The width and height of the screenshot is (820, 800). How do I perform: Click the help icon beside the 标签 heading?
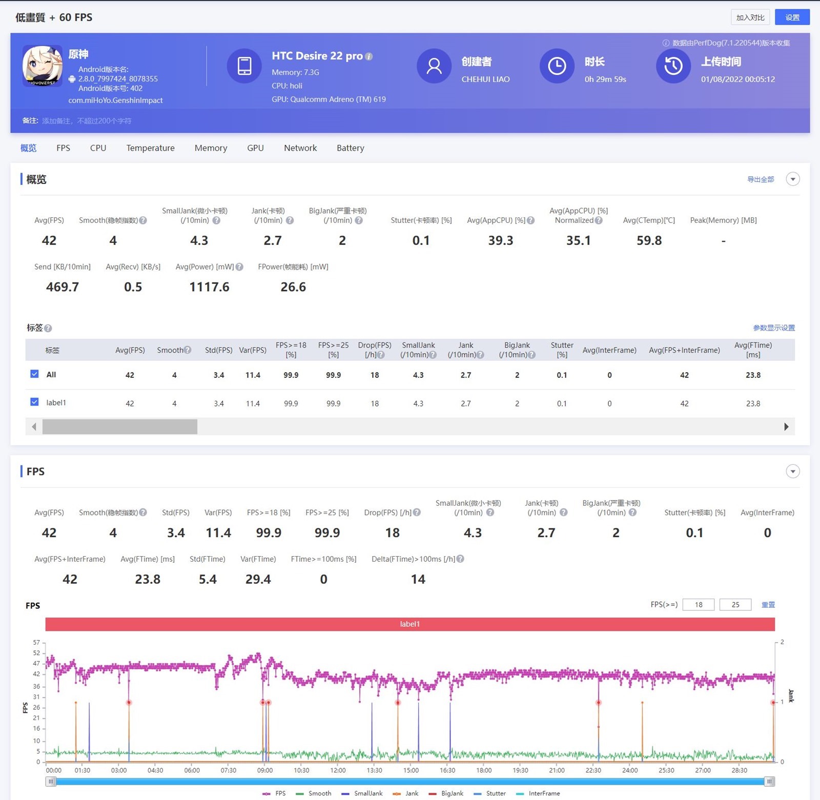pos(48,329)
